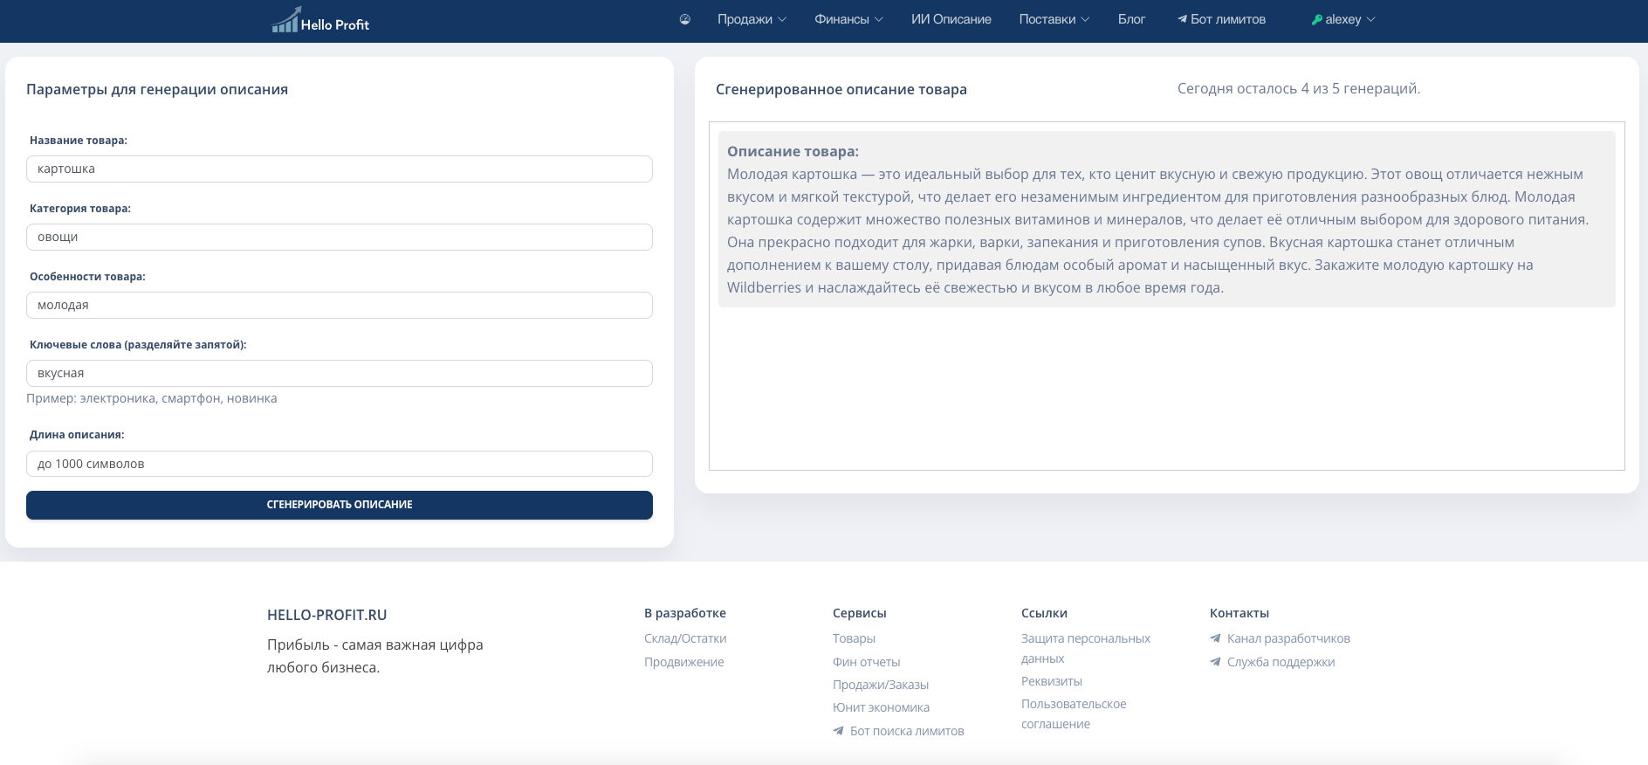Open the Юнит экономика footer link

tap(881, 707)
